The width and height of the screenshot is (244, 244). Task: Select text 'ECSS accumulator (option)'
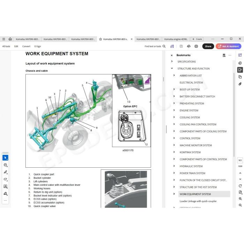point(49,203)
